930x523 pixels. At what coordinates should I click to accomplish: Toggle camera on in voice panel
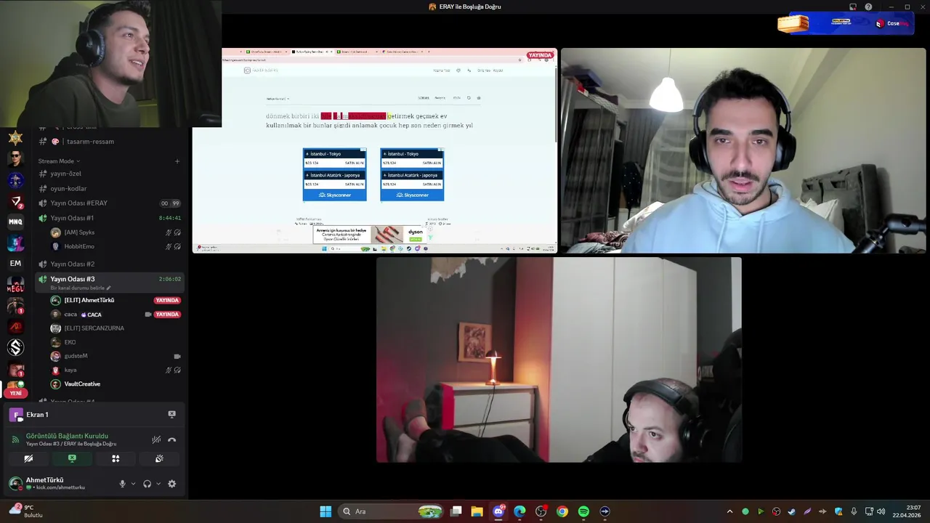point(28,458)
